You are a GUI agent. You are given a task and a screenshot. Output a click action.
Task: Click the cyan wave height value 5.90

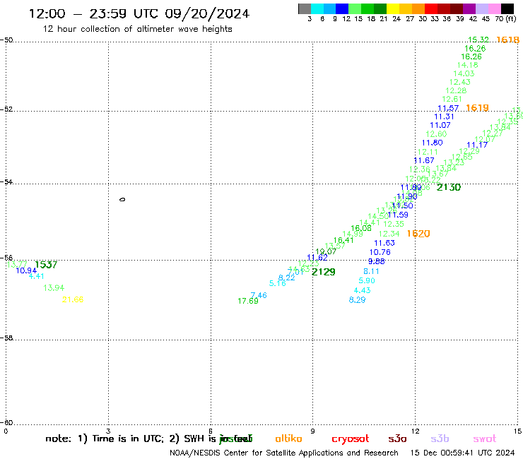[367, 280]
